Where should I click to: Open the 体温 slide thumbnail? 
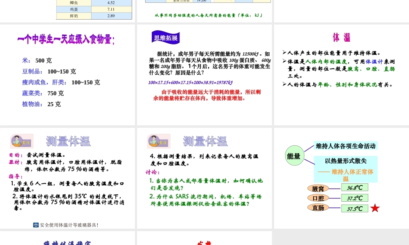point(342,75)
